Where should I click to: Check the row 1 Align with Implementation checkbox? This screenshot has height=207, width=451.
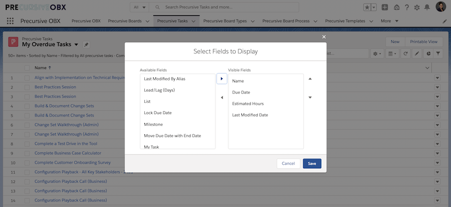(27, 78)
